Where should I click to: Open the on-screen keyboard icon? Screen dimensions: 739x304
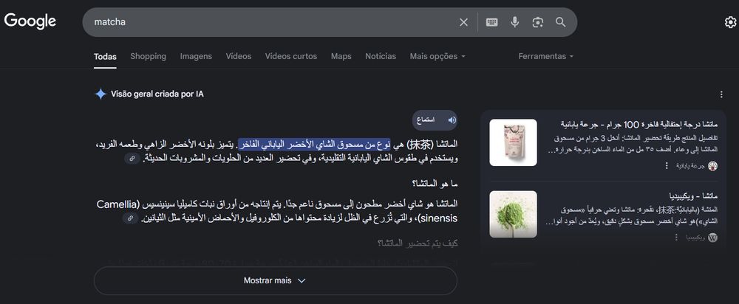(491, 22)
